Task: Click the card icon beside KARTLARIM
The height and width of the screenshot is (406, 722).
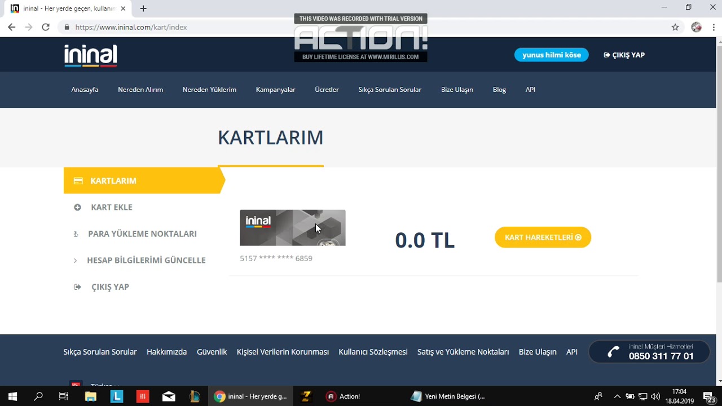Action: pos(78,181)
